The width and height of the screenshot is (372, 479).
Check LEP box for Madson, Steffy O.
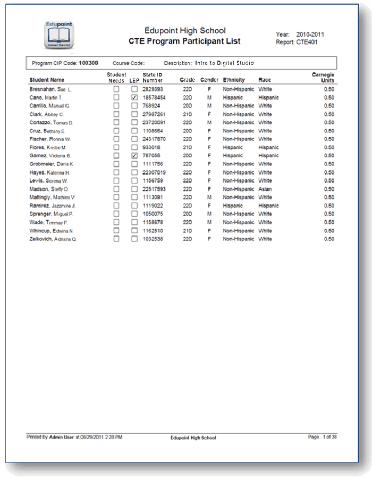(134, 189)
